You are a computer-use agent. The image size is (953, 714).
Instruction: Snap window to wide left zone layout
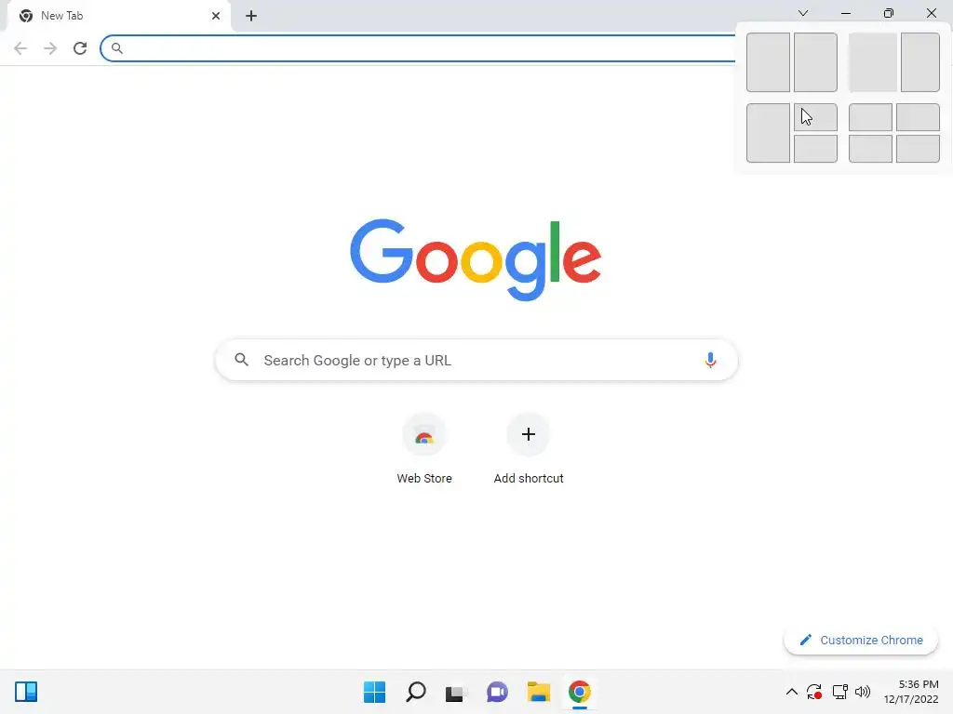pyautogui.click(x=873, y=62)
